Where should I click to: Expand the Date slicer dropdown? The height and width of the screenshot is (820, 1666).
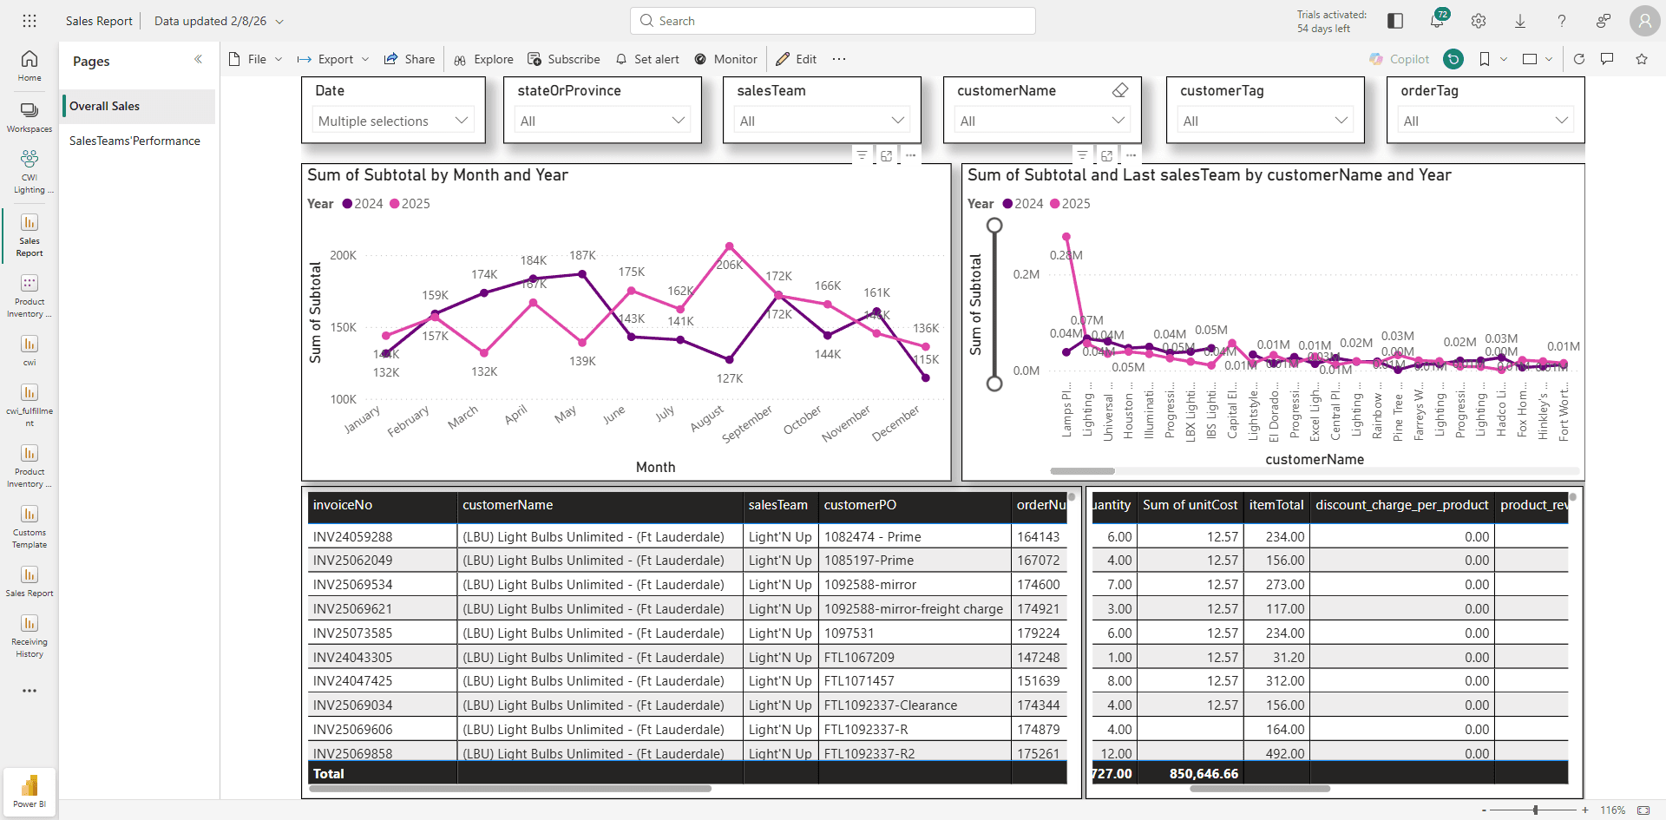click(393, 121)
